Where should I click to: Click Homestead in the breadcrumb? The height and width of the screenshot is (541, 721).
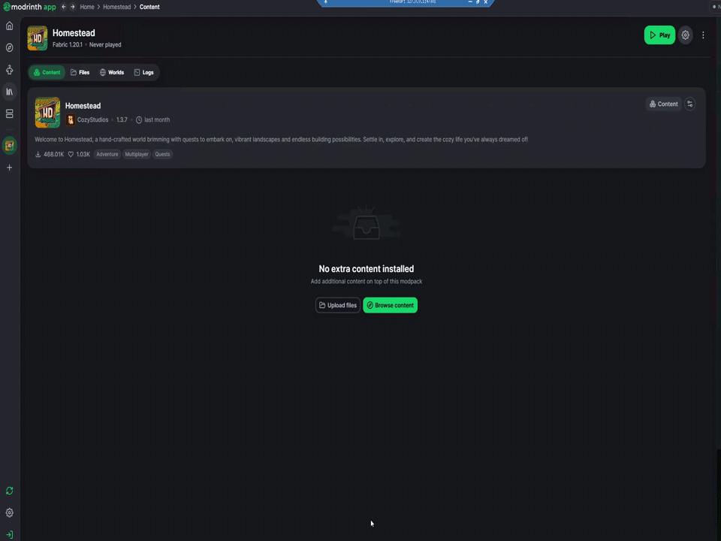tap(117, 7)
